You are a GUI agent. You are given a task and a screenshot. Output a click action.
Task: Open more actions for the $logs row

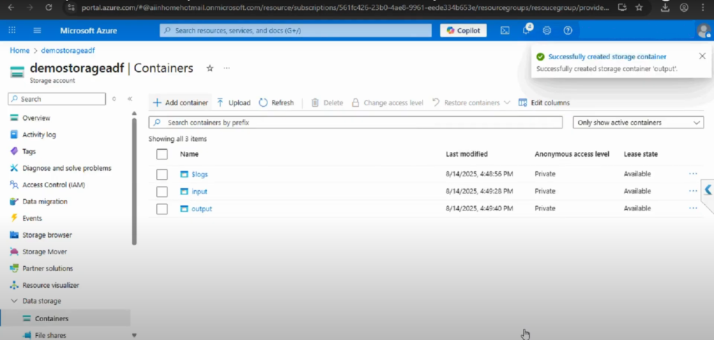point(693,174)
